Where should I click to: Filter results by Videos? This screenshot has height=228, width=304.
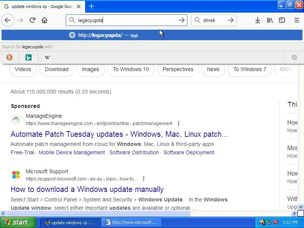point(23,69)
